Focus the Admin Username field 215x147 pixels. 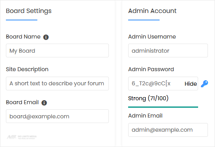point(168,51)
